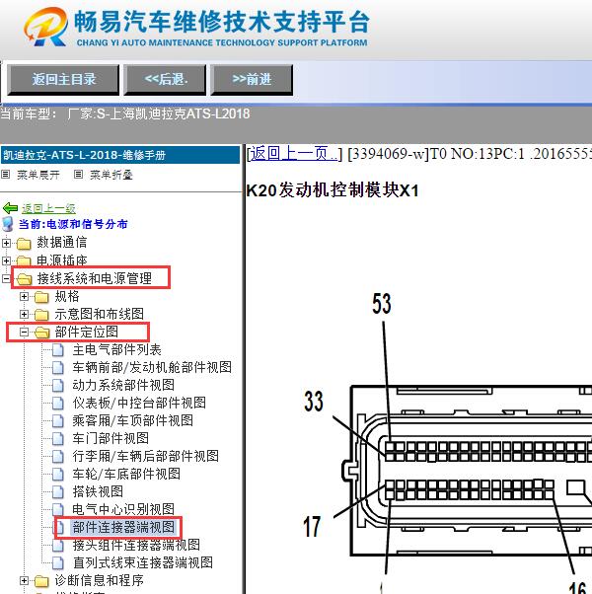Click the green back arrow icon
The image size is (592, 594).
click(10, 208)
